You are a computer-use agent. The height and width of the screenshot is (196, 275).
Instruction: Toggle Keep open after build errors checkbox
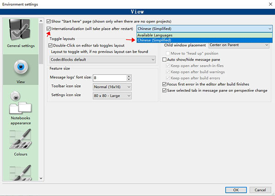(168, 78)
